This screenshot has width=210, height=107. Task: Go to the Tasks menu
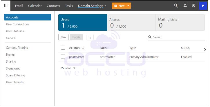click(x=69, y=6)
